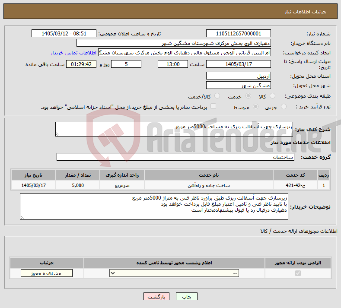Click unit cell مترمربع
The height and width of the screenshot is (308, 341).
point(122,185)
